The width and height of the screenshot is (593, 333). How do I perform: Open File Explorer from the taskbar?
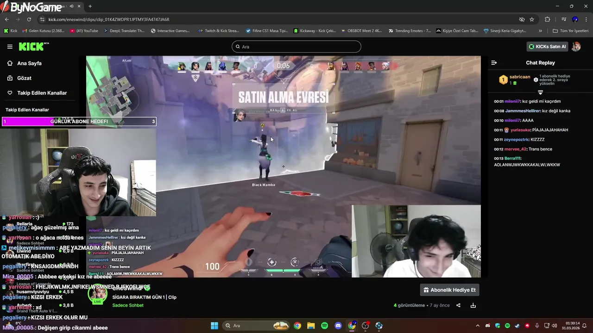pos(311,326)
